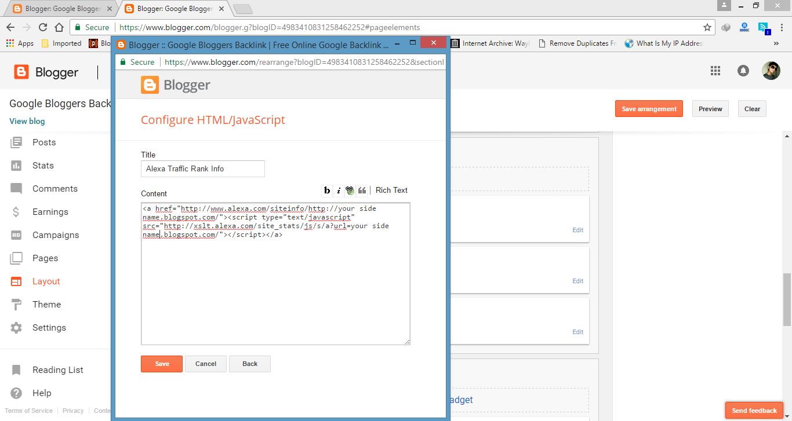Open a new browser tab
The image size is (792, 421).
pos(243,9)
